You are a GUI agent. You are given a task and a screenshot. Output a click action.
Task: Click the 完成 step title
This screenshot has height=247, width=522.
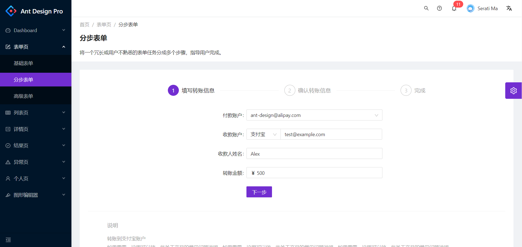click(420, 91)
